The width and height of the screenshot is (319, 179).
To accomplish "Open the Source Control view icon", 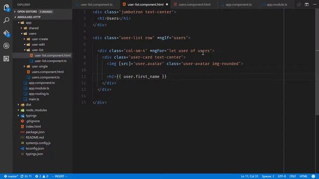I will (6, 33).
